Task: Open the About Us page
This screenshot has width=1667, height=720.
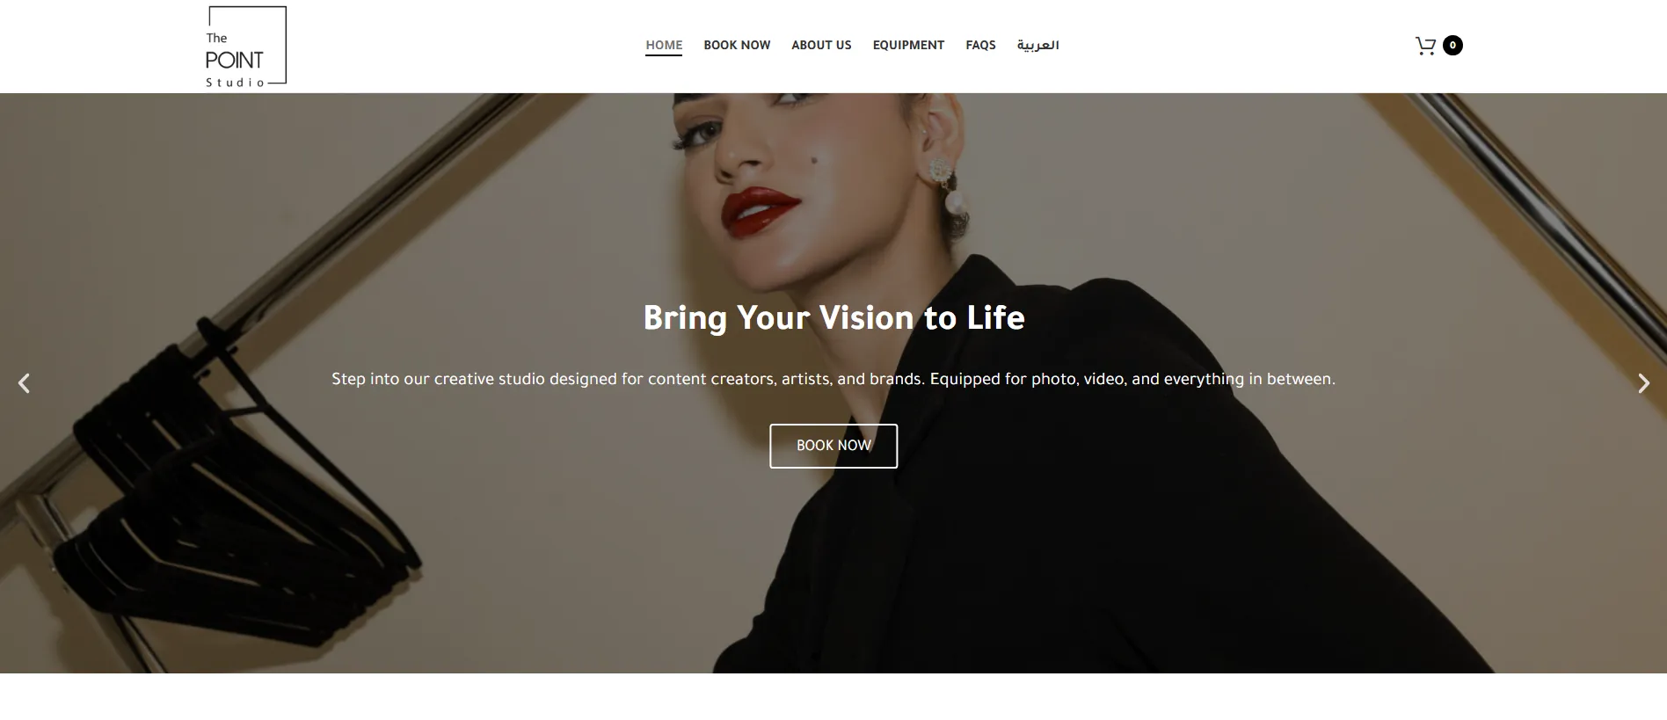Action: (x=821, y=45)
